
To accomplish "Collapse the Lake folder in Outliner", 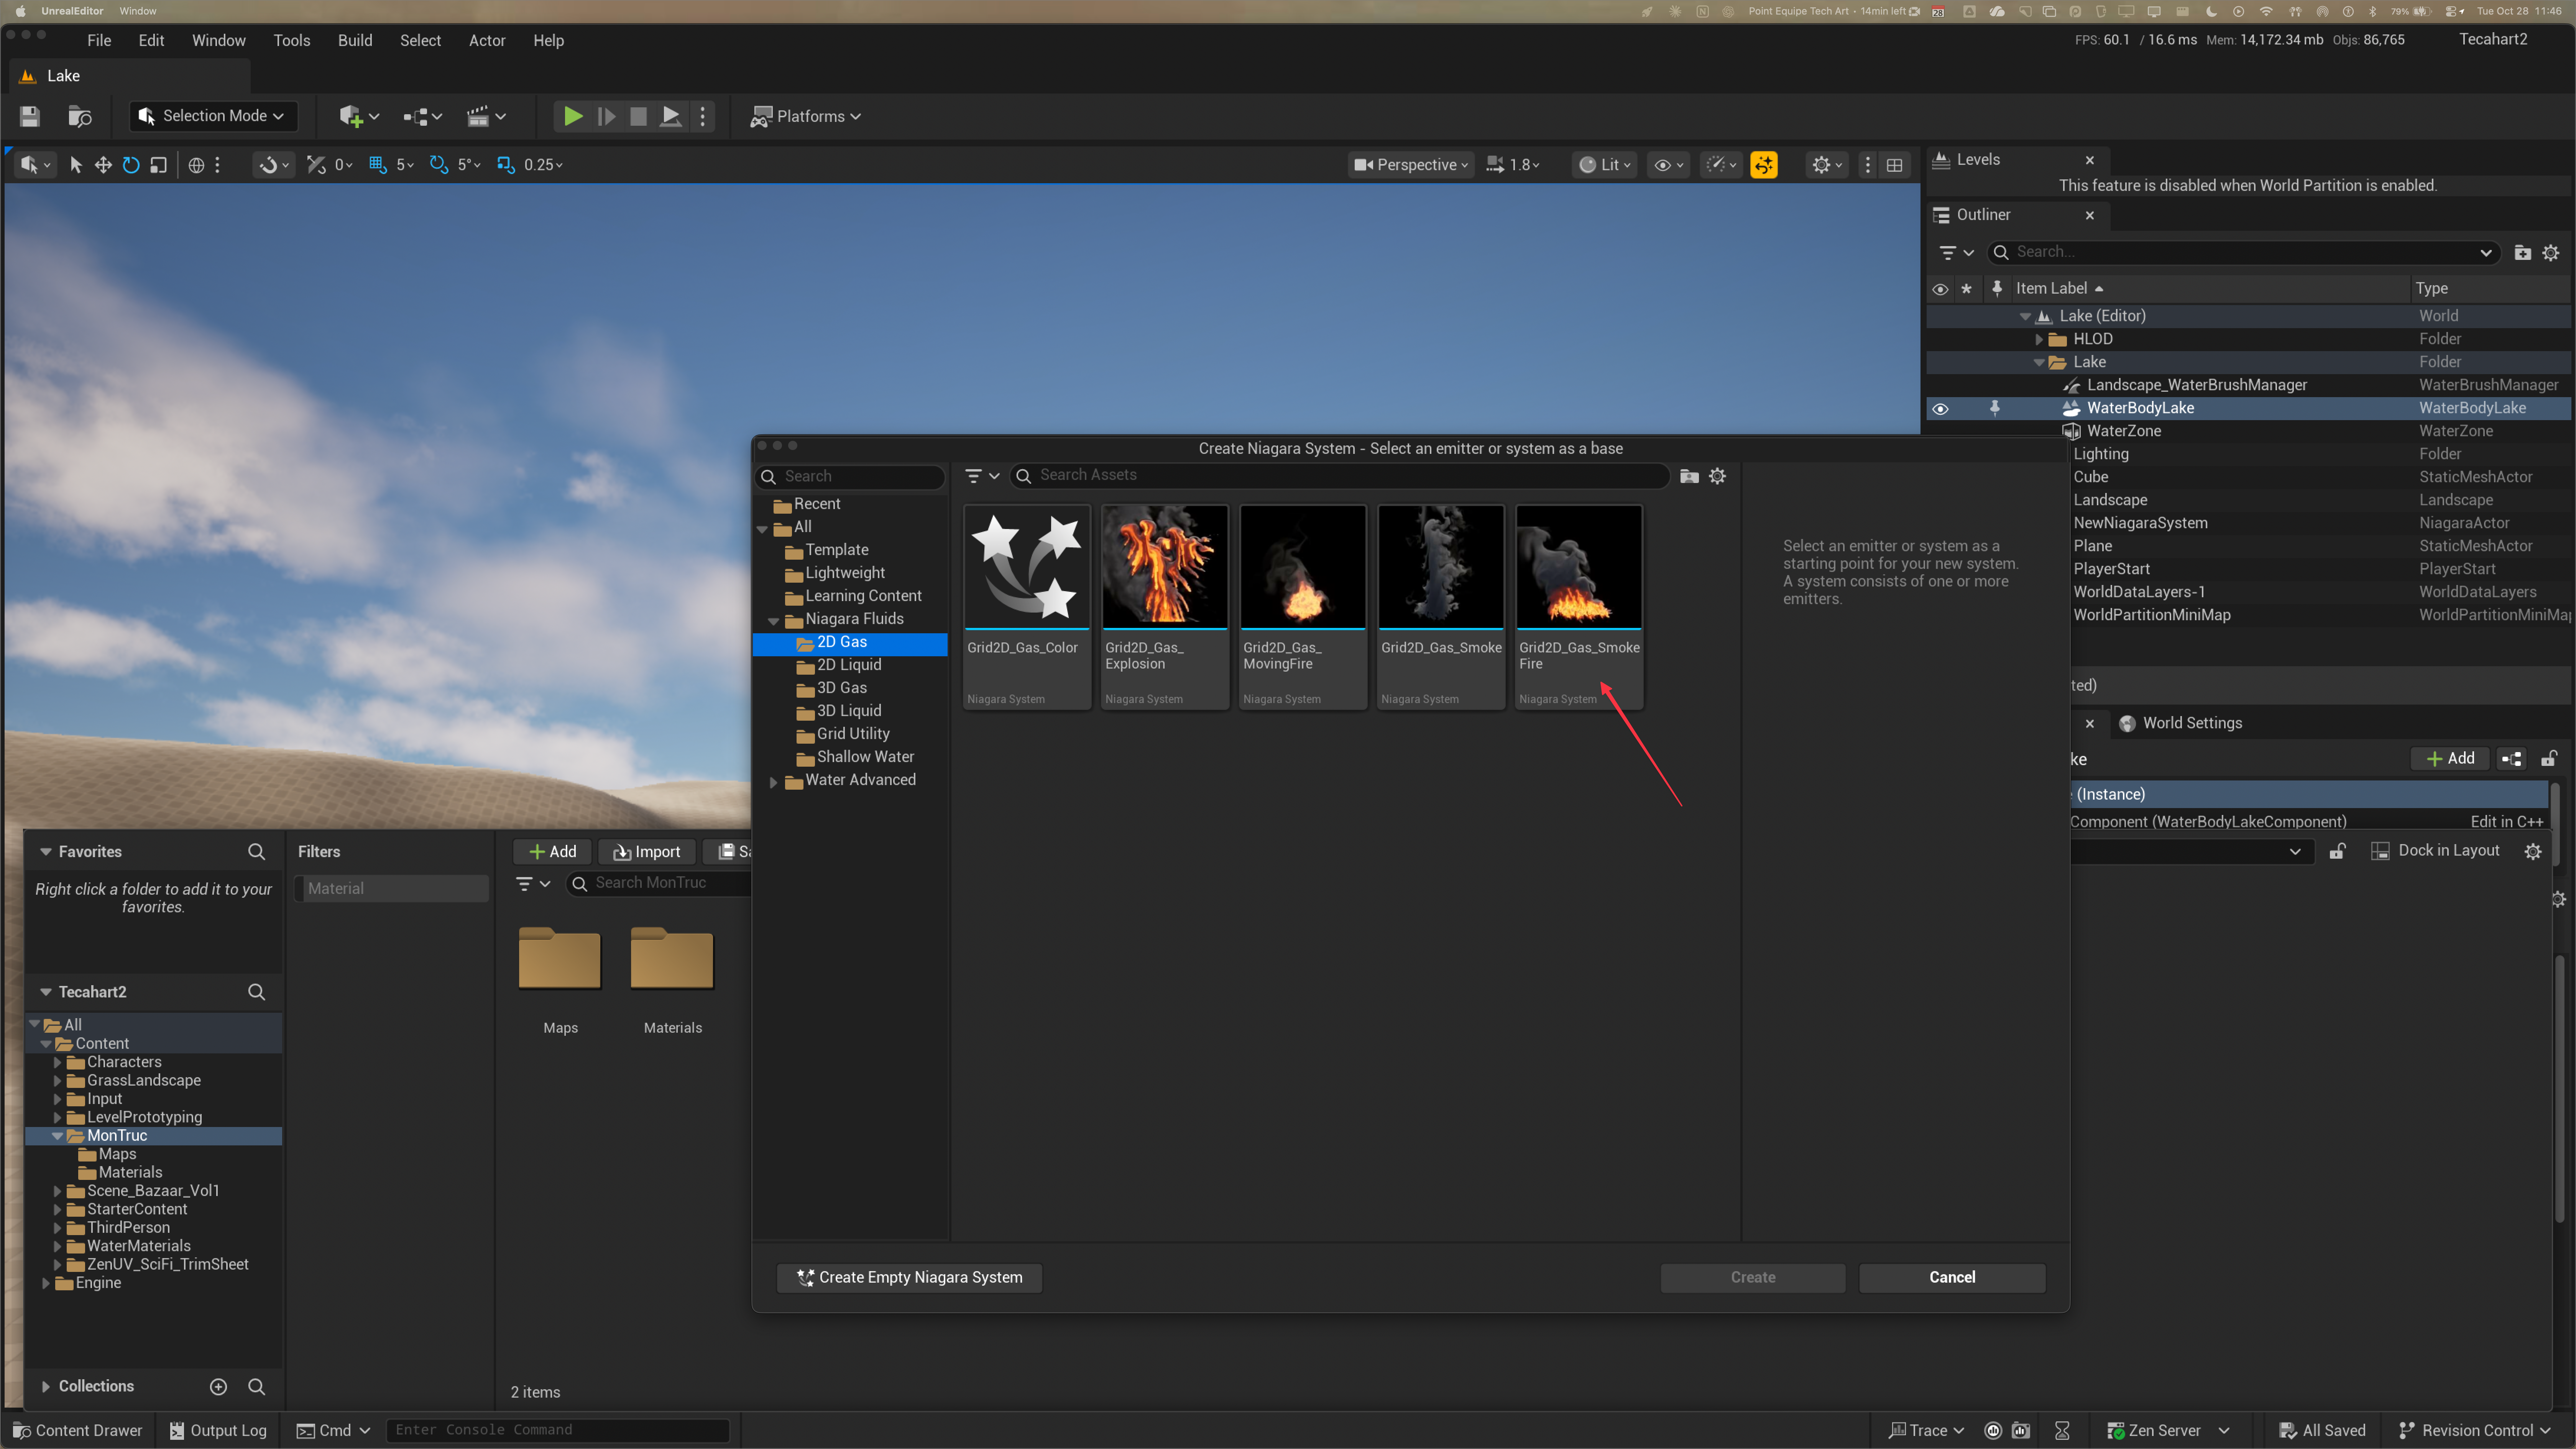I will [x=2039, y=362].
